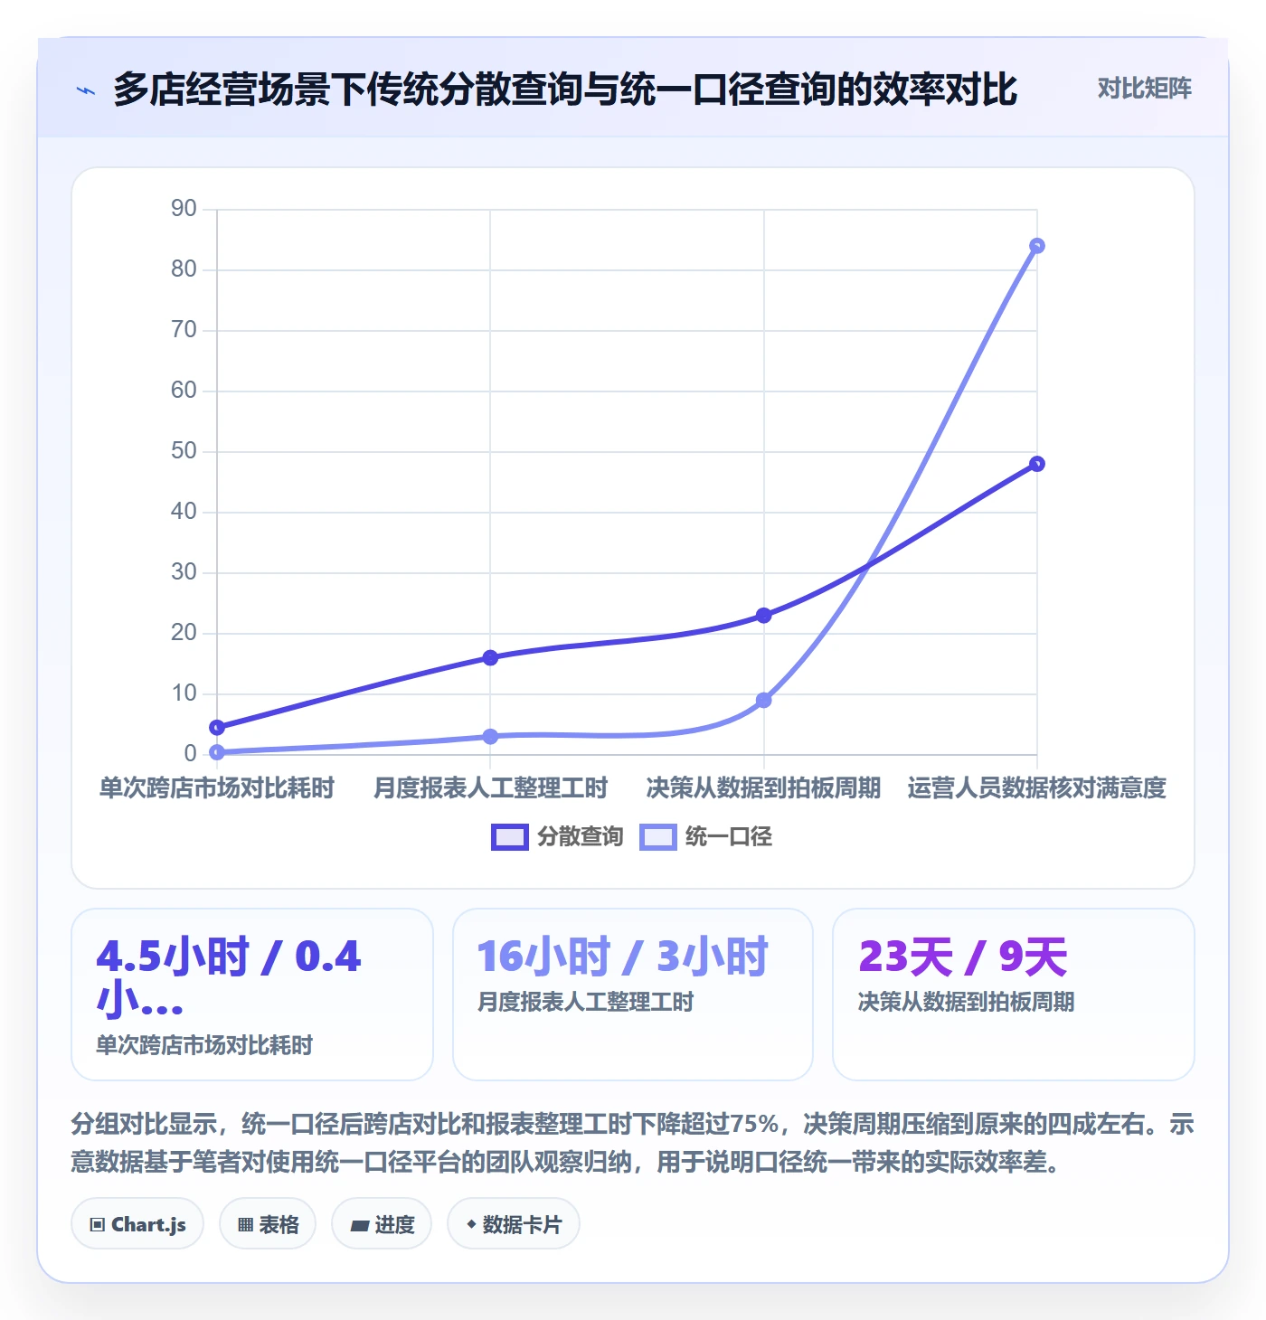Click the x-axis label 月度报表人工整理工时
Image resolution: width=1266 pixels, height=1320 pixels.
pyautogui.click(x=490, y=788)
